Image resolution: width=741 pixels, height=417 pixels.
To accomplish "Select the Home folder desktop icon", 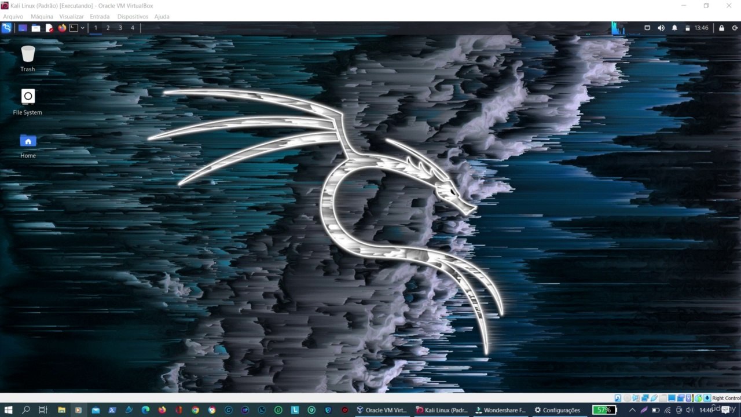I will 28,145.
